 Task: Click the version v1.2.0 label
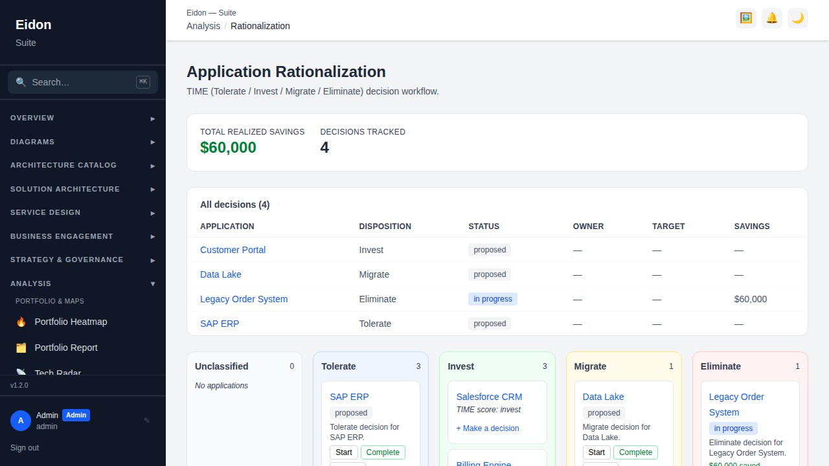coord(19,385)
